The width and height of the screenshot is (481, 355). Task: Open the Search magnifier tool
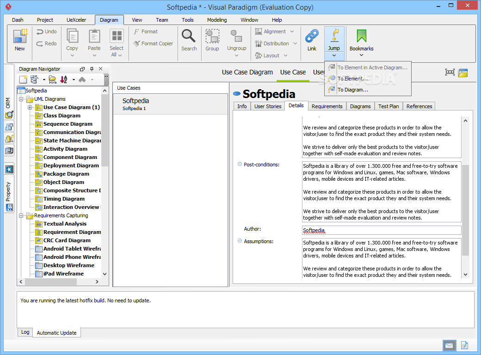189,40
